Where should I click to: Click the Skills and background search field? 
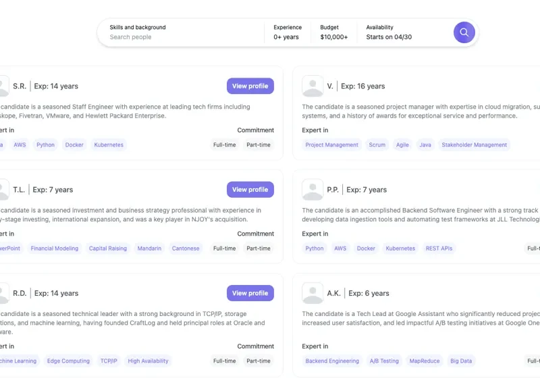click(x=182, y=37)
